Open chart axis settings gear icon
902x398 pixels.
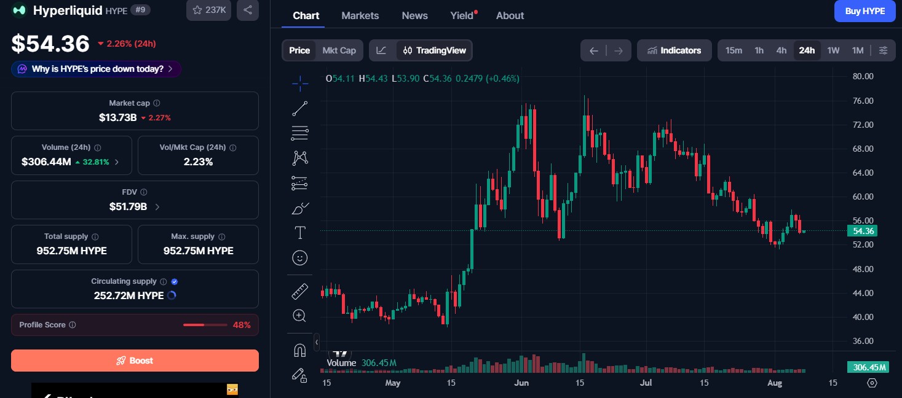(x=872, y=383)
